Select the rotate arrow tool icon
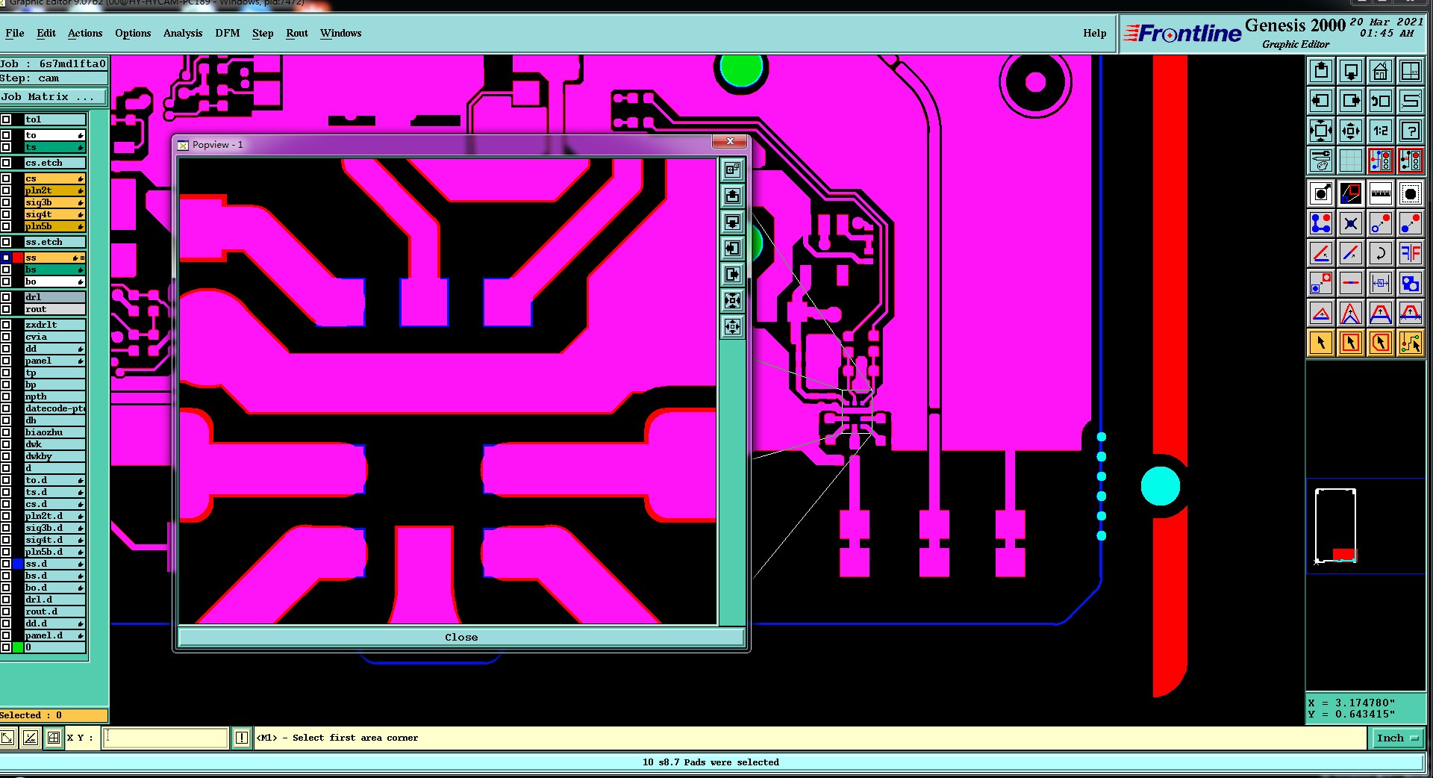 point(1380,254)
